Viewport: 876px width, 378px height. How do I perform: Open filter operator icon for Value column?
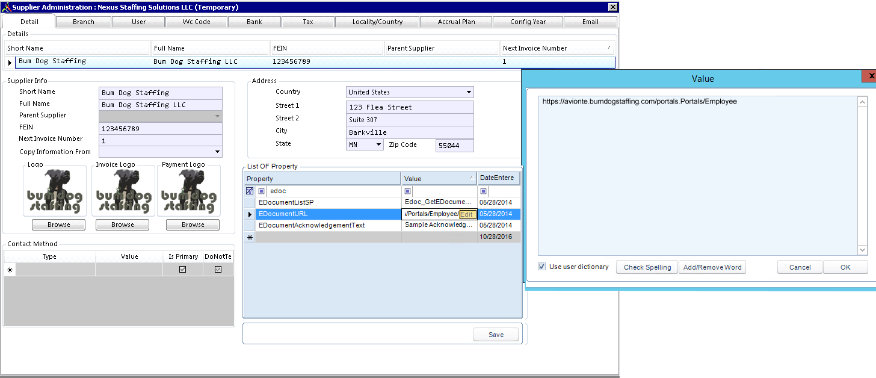[x=408, y=191]
